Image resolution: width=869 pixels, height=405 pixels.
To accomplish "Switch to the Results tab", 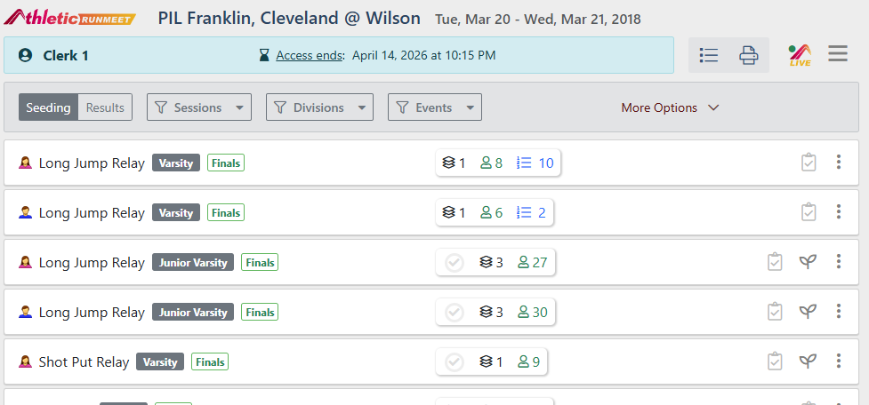I will pyautogui.click(x=105, y=107).
